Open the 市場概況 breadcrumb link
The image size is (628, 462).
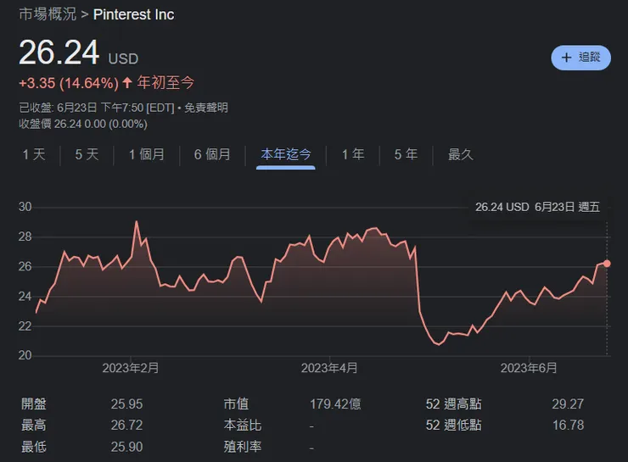48,14
